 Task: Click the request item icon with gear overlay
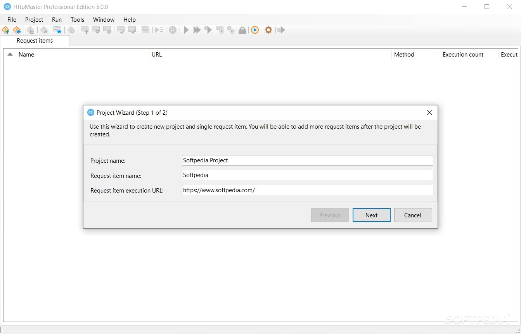tap(96, 30)
